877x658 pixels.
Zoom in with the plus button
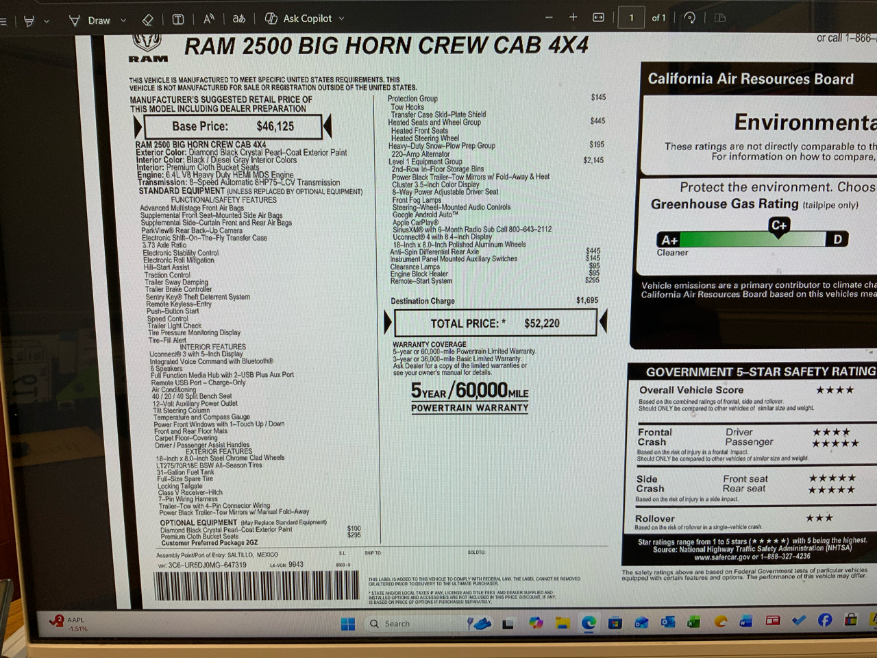(573, 18)
